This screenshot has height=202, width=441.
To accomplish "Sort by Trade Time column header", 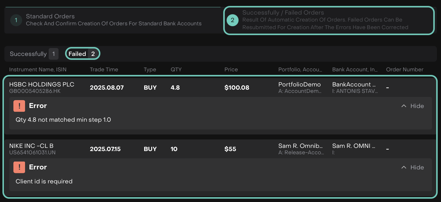I will tap(104, 70).
